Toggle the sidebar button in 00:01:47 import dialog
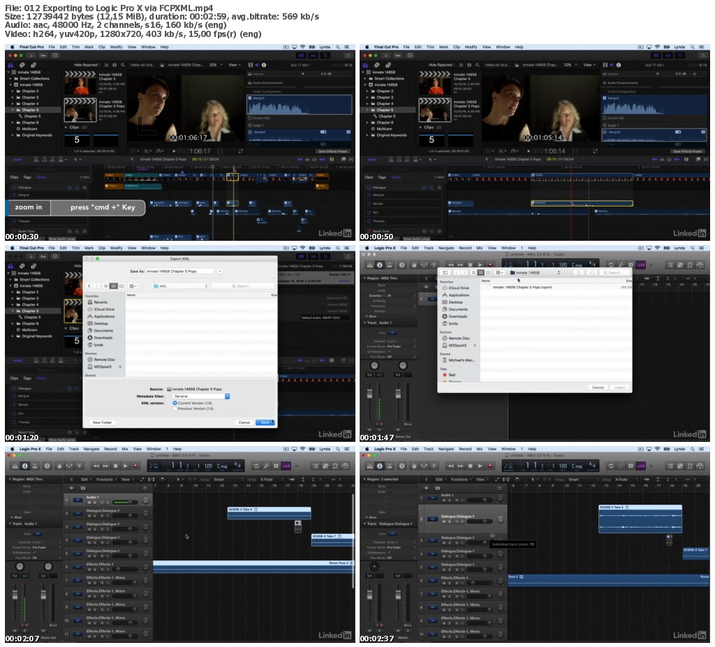 click(445, 273)
